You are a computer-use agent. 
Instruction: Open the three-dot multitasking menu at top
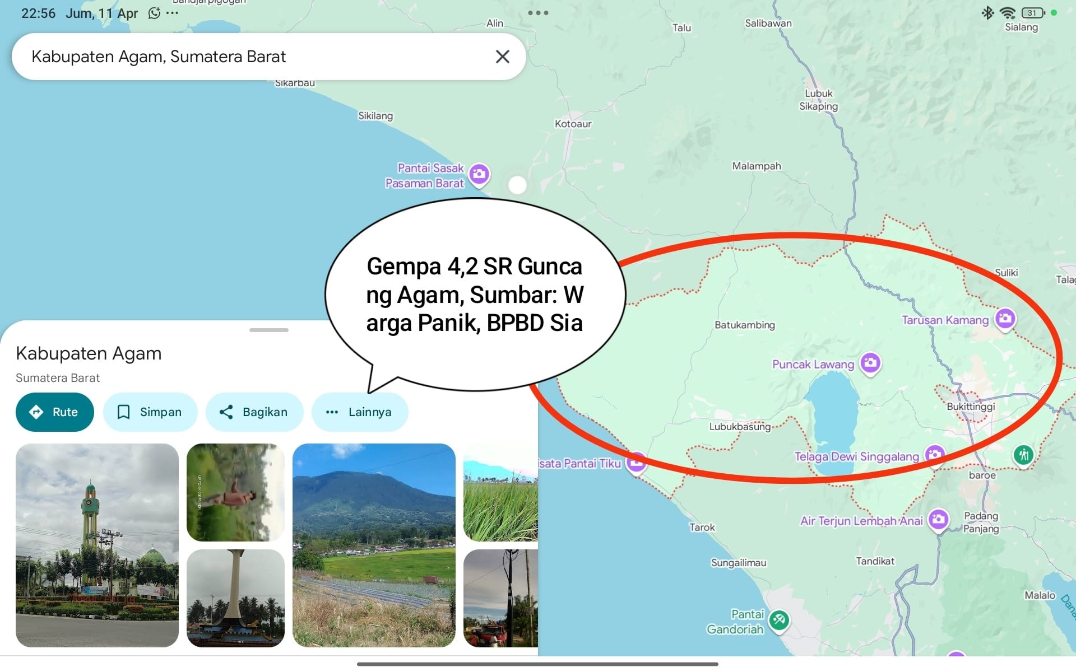click(x=538, y=12)
